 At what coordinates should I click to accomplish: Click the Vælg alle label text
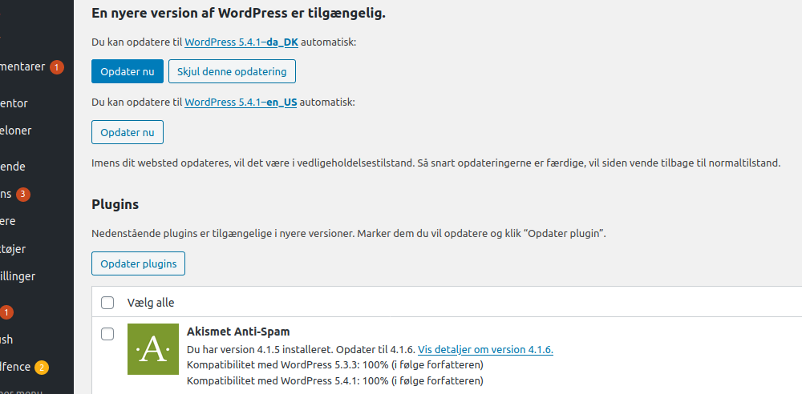click(x=151, y=303)
